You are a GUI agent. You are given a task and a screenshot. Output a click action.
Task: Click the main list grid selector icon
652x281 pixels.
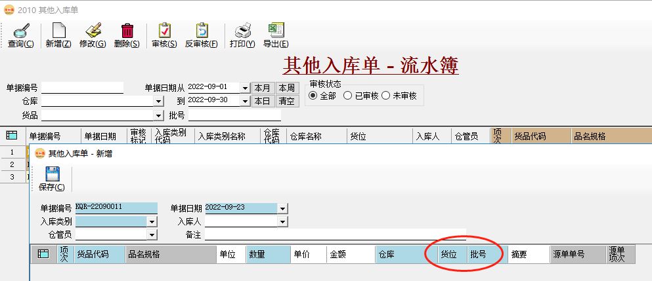coord(12,136)
